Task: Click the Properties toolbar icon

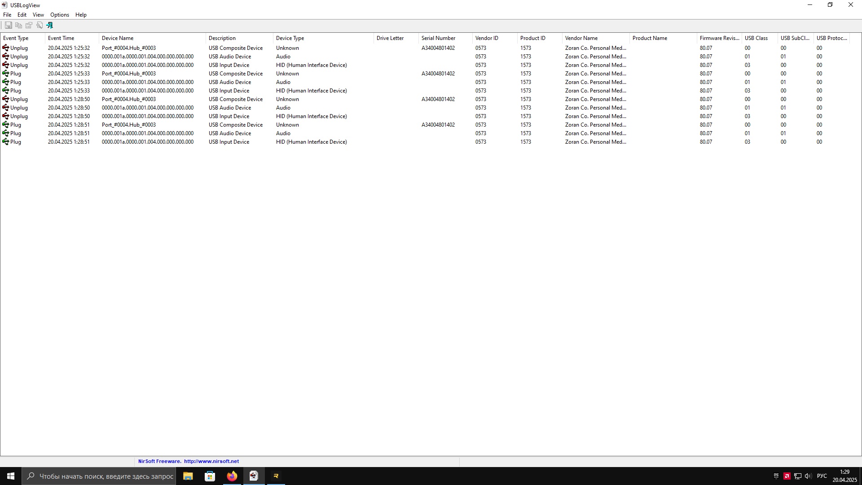Action: pyautogui.click(x=29, y=25)
